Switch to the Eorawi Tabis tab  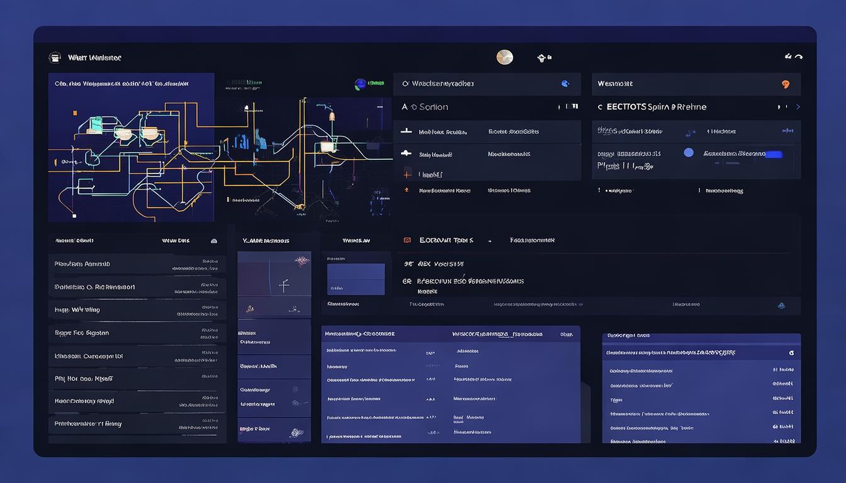pyautogui.click(x=446, y=240)
